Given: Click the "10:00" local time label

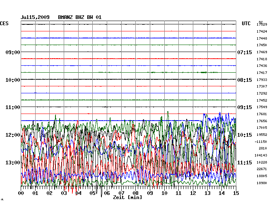Looking at the screenshot, I should pyautogui.click(x=13, y=80).
